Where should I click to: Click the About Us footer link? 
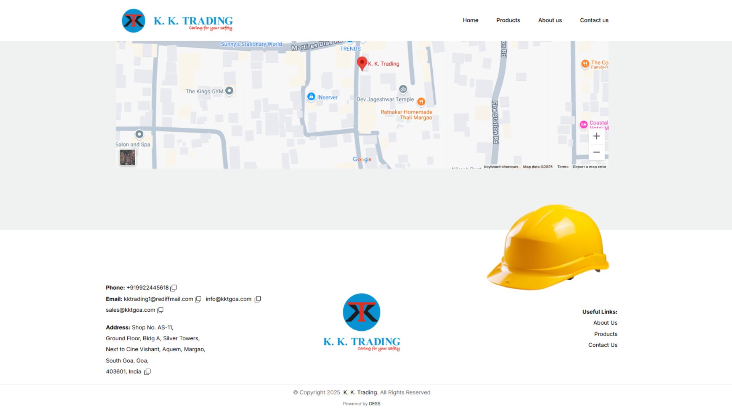605,323
